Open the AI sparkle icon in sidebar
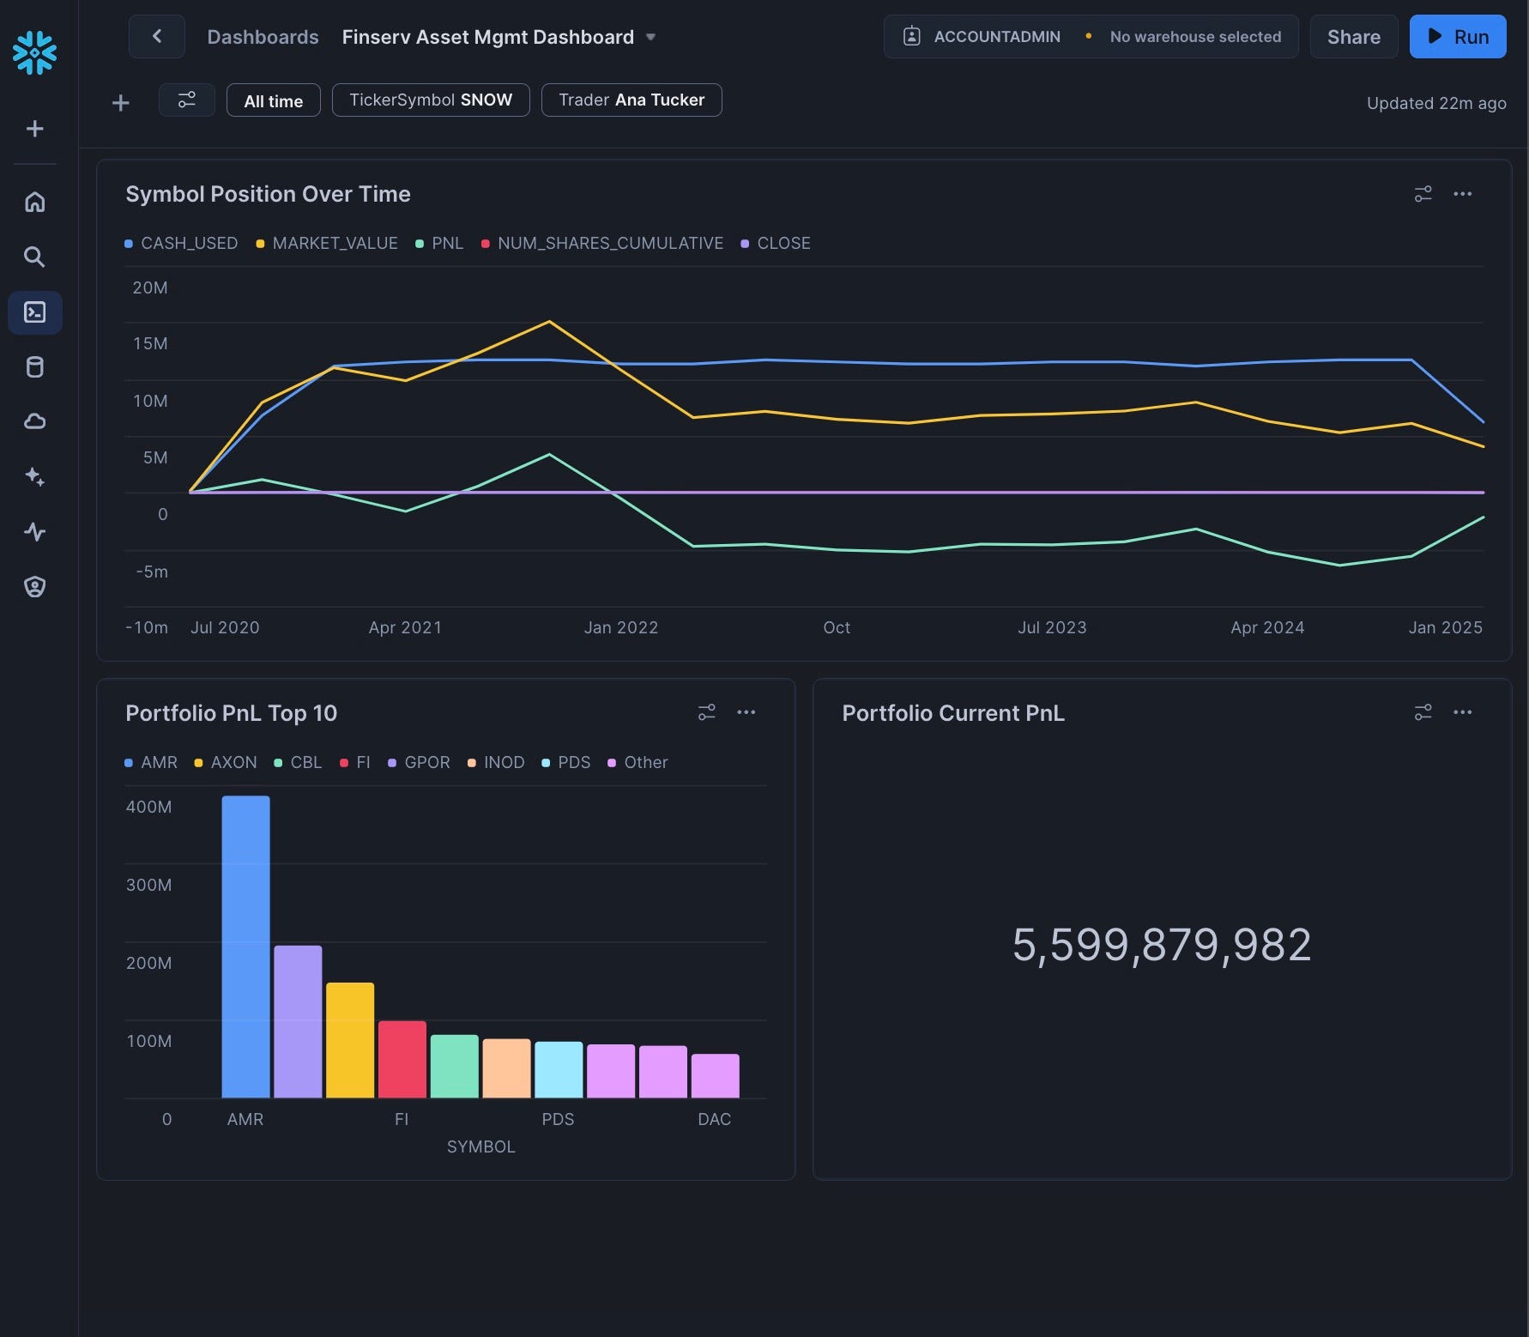The image size is (1529, 1337). coord(34,476)
